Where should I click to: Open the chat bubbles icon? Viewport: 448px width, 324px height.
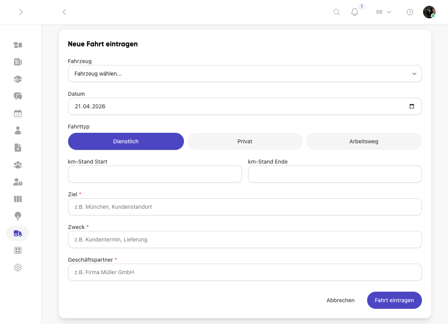[18, 96]
